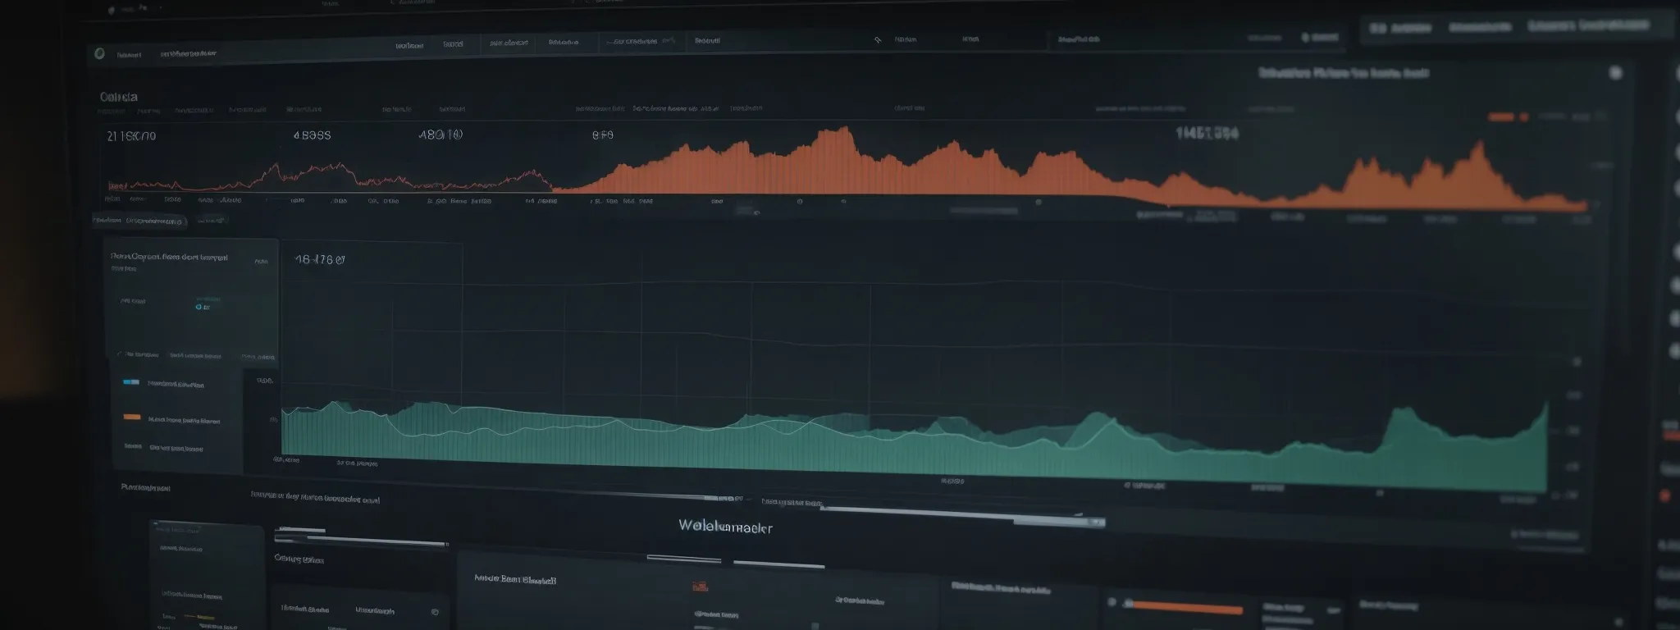
Task: Click the 16-176 value above the green chart
Action: (319, 260)
